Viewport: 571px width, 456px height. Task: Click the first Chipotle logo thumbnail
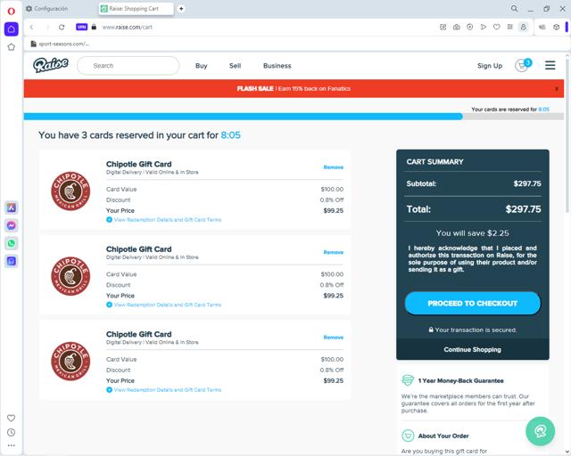(x=70, y=191)
